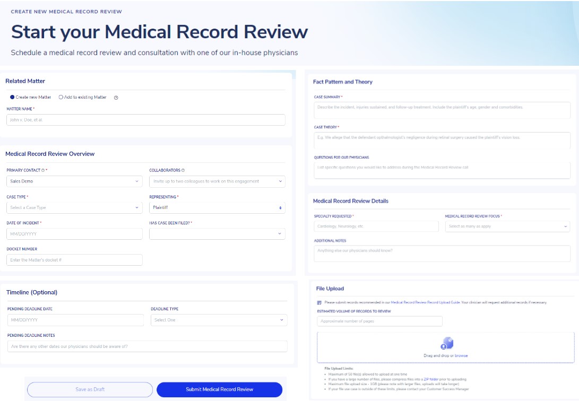Open the Medical Record Review Record Upload Guide link
The height and width of the screenshot is (401, 579).
click(425, 302)
